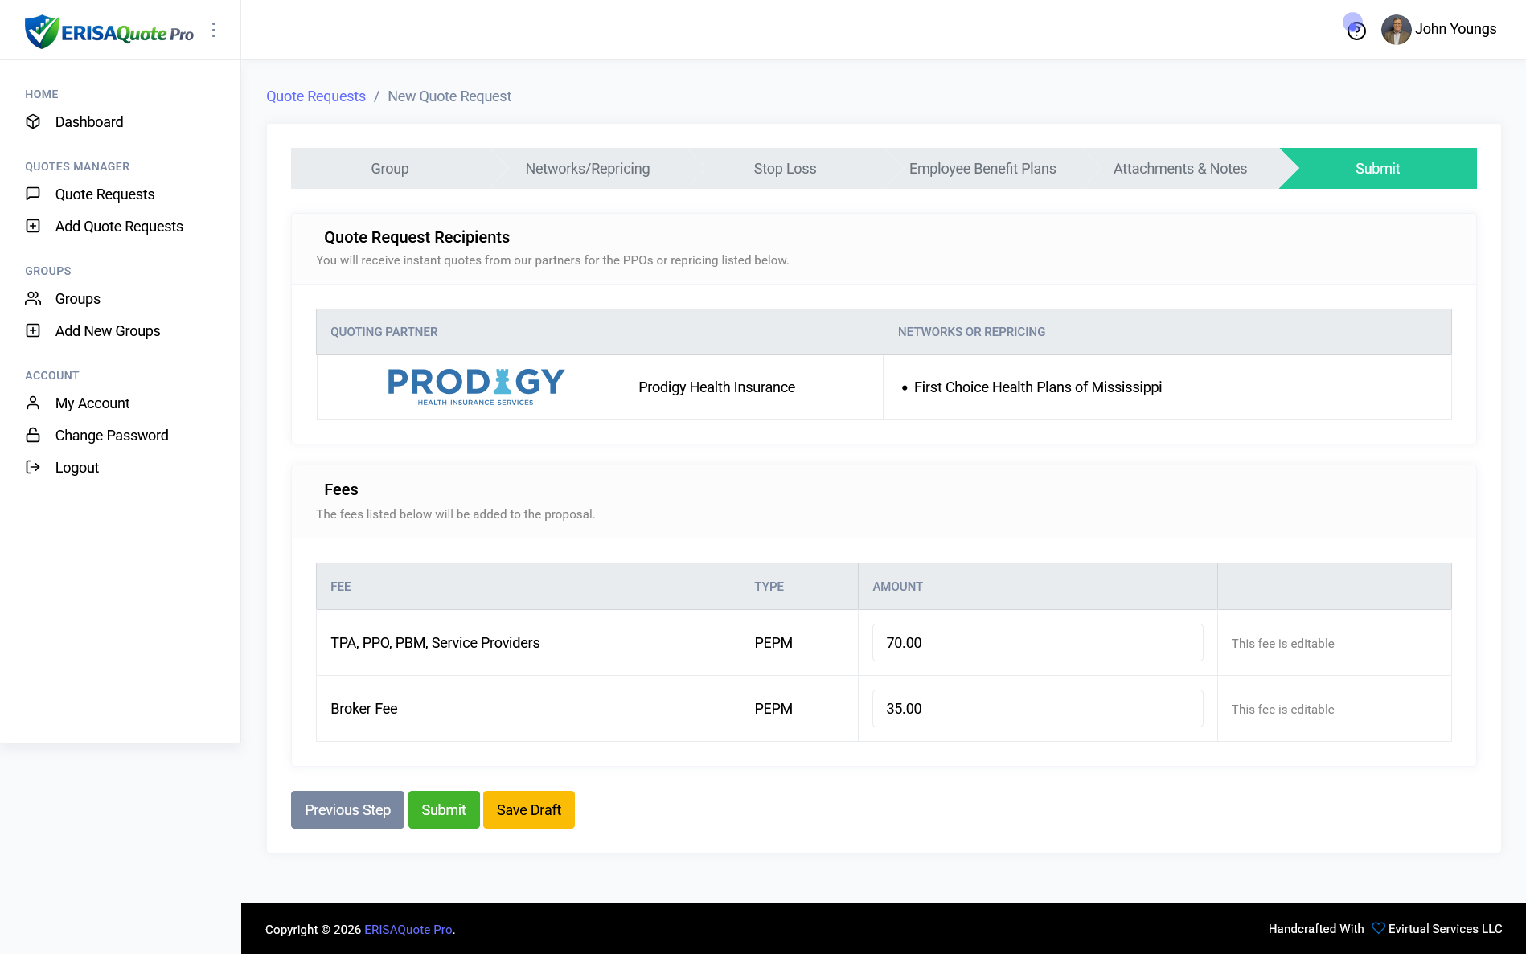Go back with the Previous Step button
Viewport: 1526px width, 954px height.
[347, 809]
